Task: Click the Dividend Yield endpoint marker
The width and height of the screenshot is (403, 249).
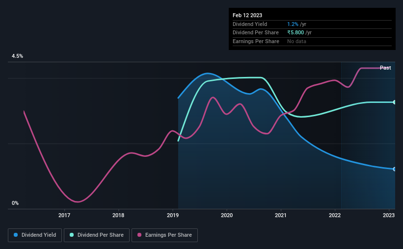Action: tap(395, 169)
